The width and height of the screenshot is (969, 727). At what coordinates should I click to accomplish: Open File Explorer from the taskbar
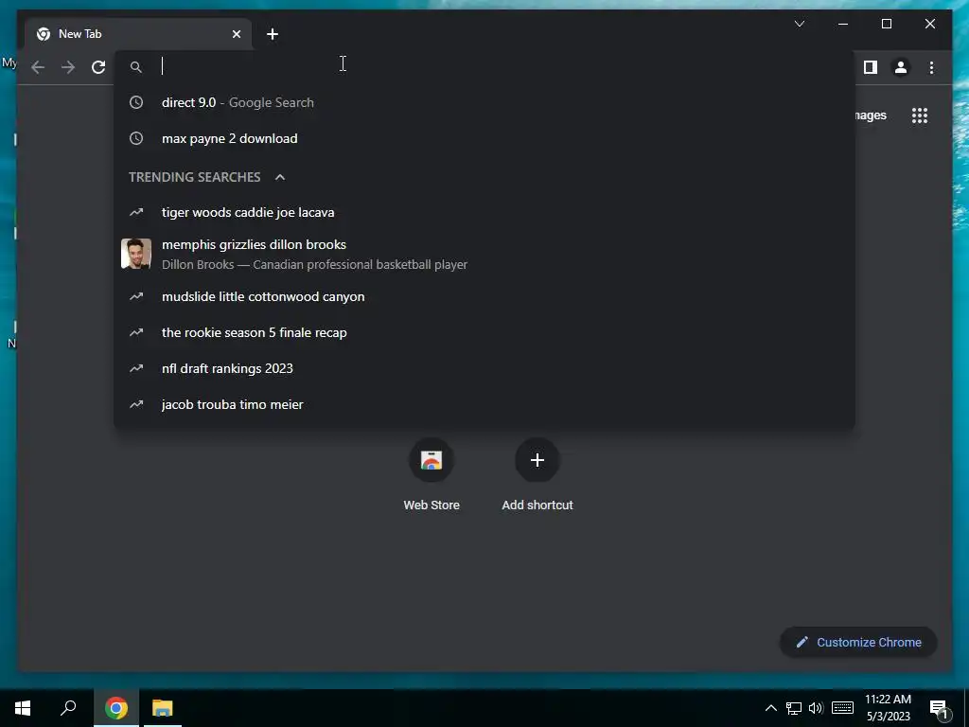point(163,708)
